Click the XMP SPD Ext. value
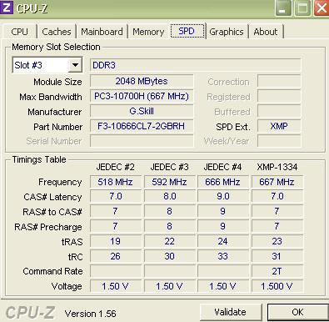 [x=279, y=126]
